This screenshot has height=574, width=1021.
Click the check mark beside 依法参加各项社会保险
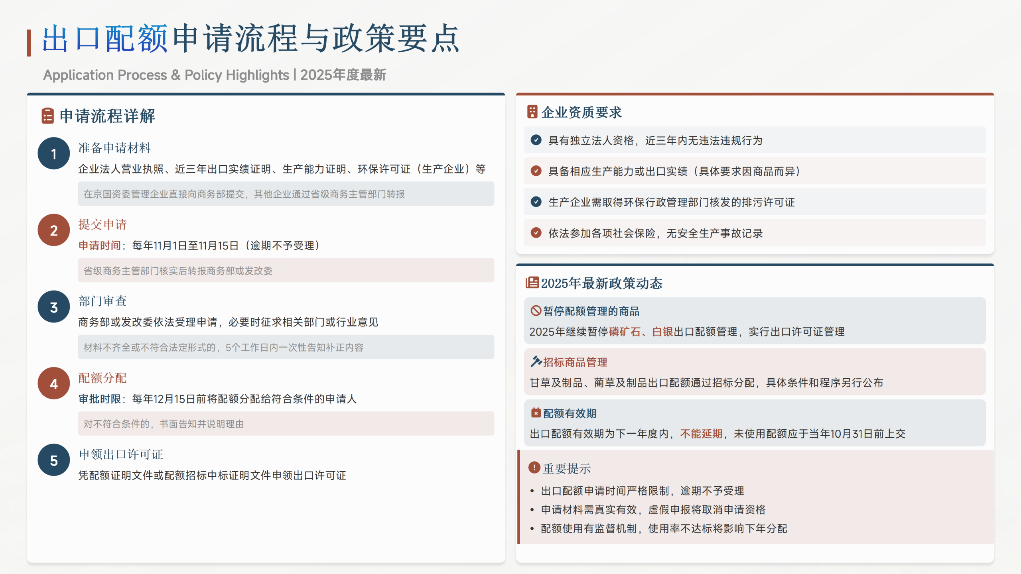coord(536,233)
